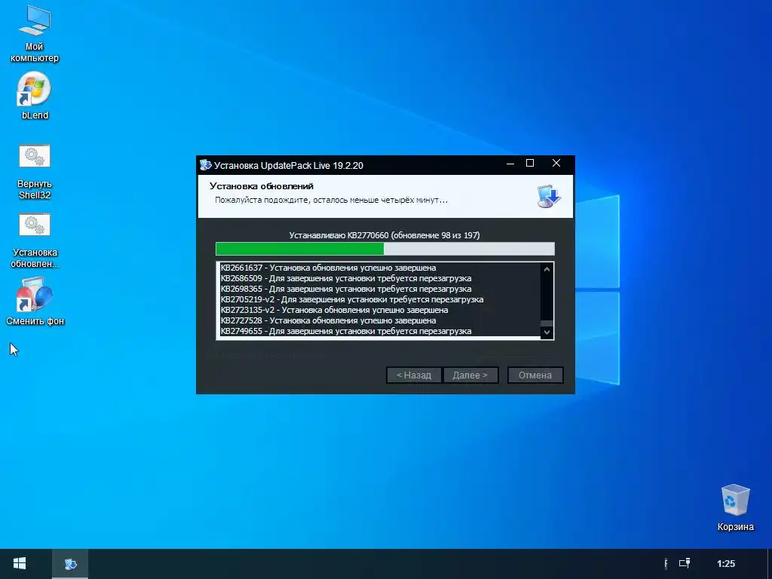Screen dimensions: 772x579
Task: Select the Установка обновлен... desktop icon
Action: click(34, 240)
